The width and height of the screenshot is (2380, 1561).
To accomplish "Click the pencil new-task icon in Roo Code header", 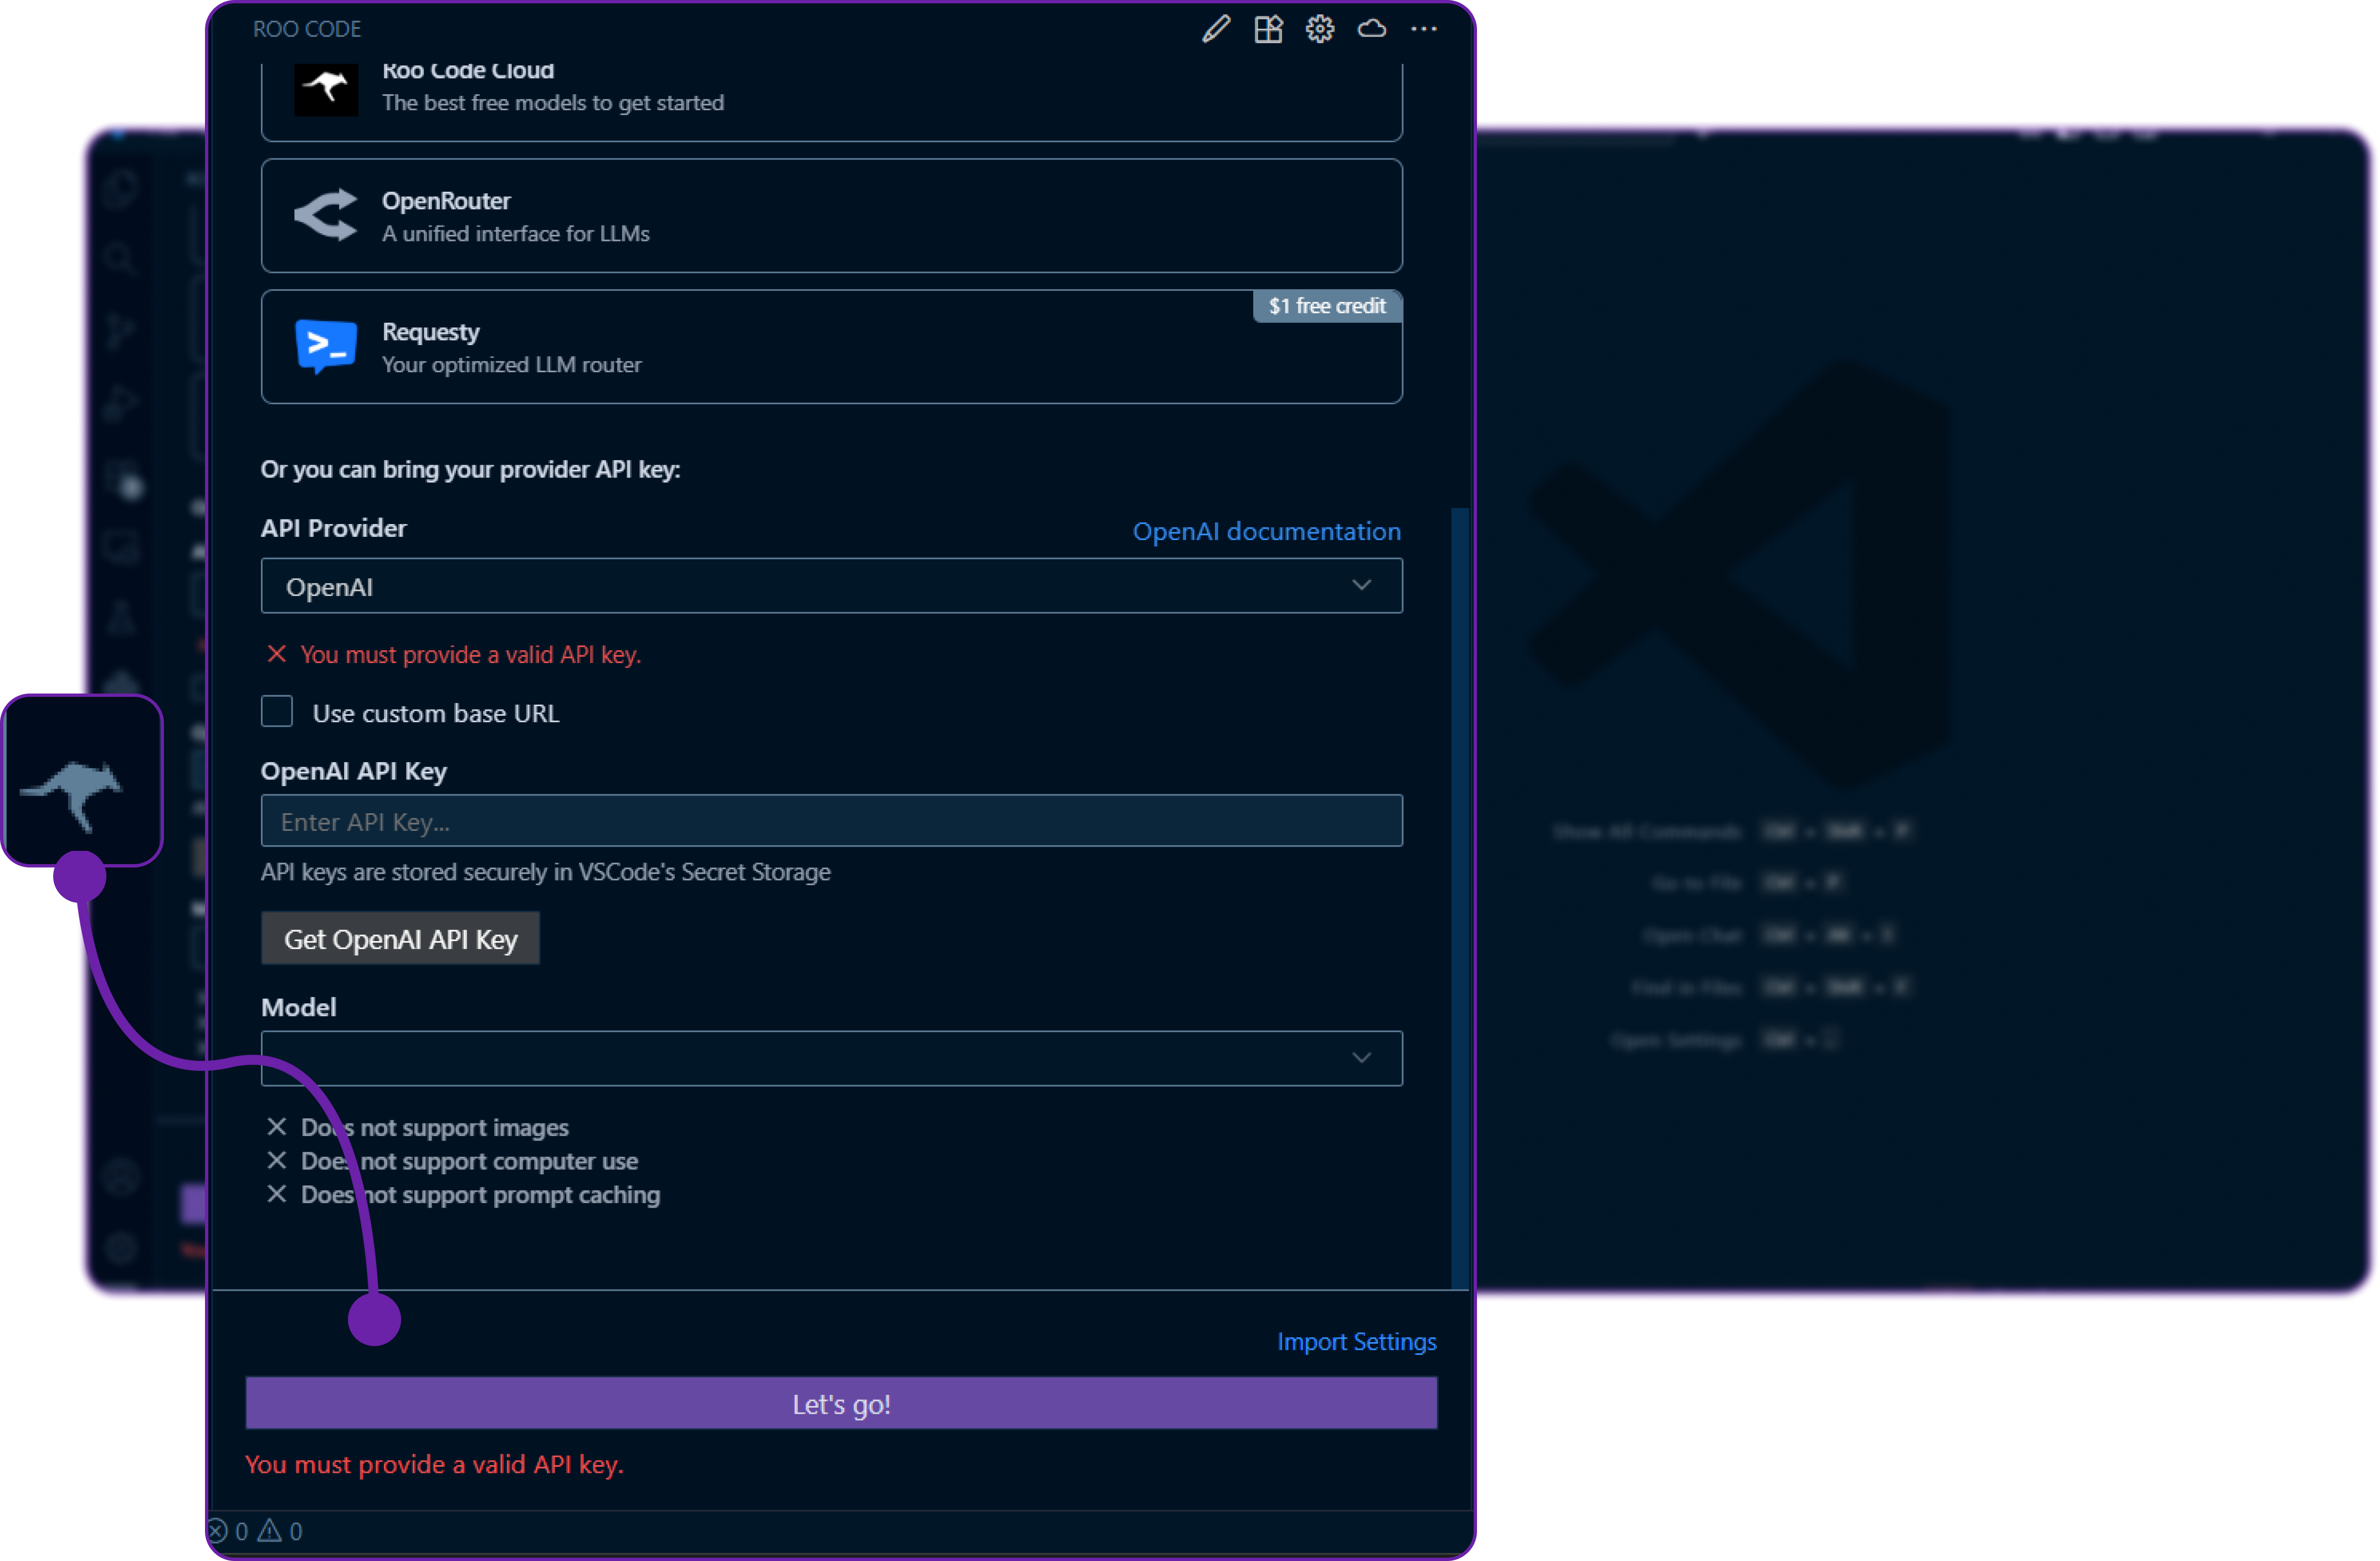I will pos(1216,29).
